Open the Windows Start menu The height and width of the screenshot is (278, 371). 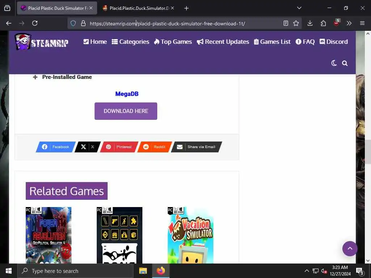tap(9, 271)
